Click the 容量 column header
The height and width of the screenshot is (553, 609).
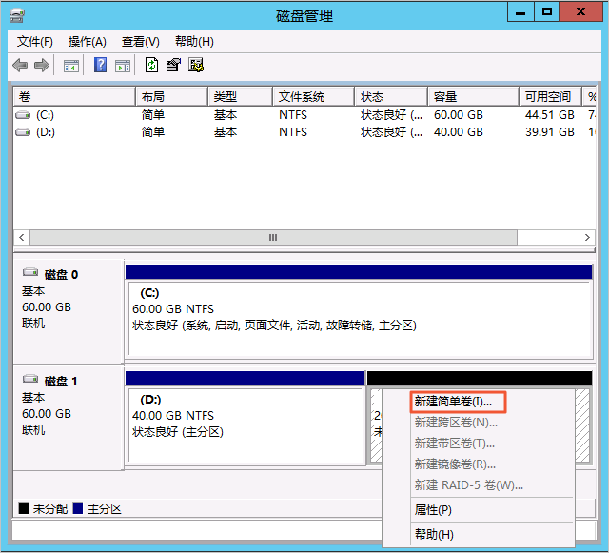[470, 97]
